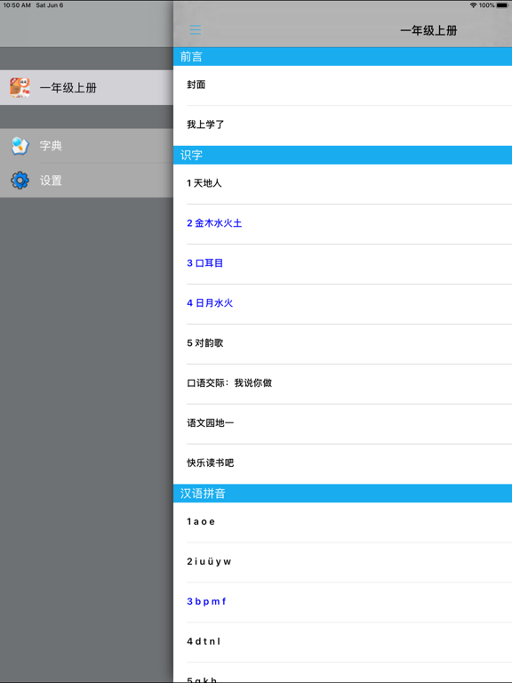Open 语文园地一 entry
Viewport: 512px width, 683px height.
342,424
